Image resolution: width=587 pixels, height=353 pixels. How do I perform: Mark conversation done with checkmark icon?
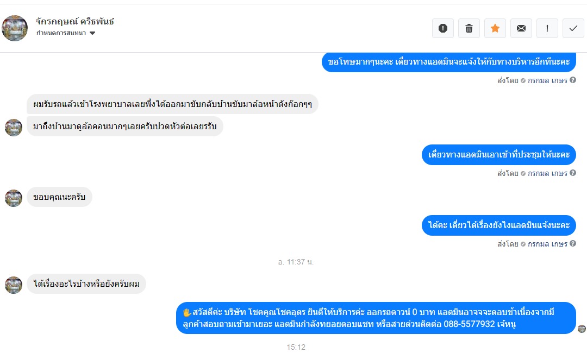[x=573, y=28]
